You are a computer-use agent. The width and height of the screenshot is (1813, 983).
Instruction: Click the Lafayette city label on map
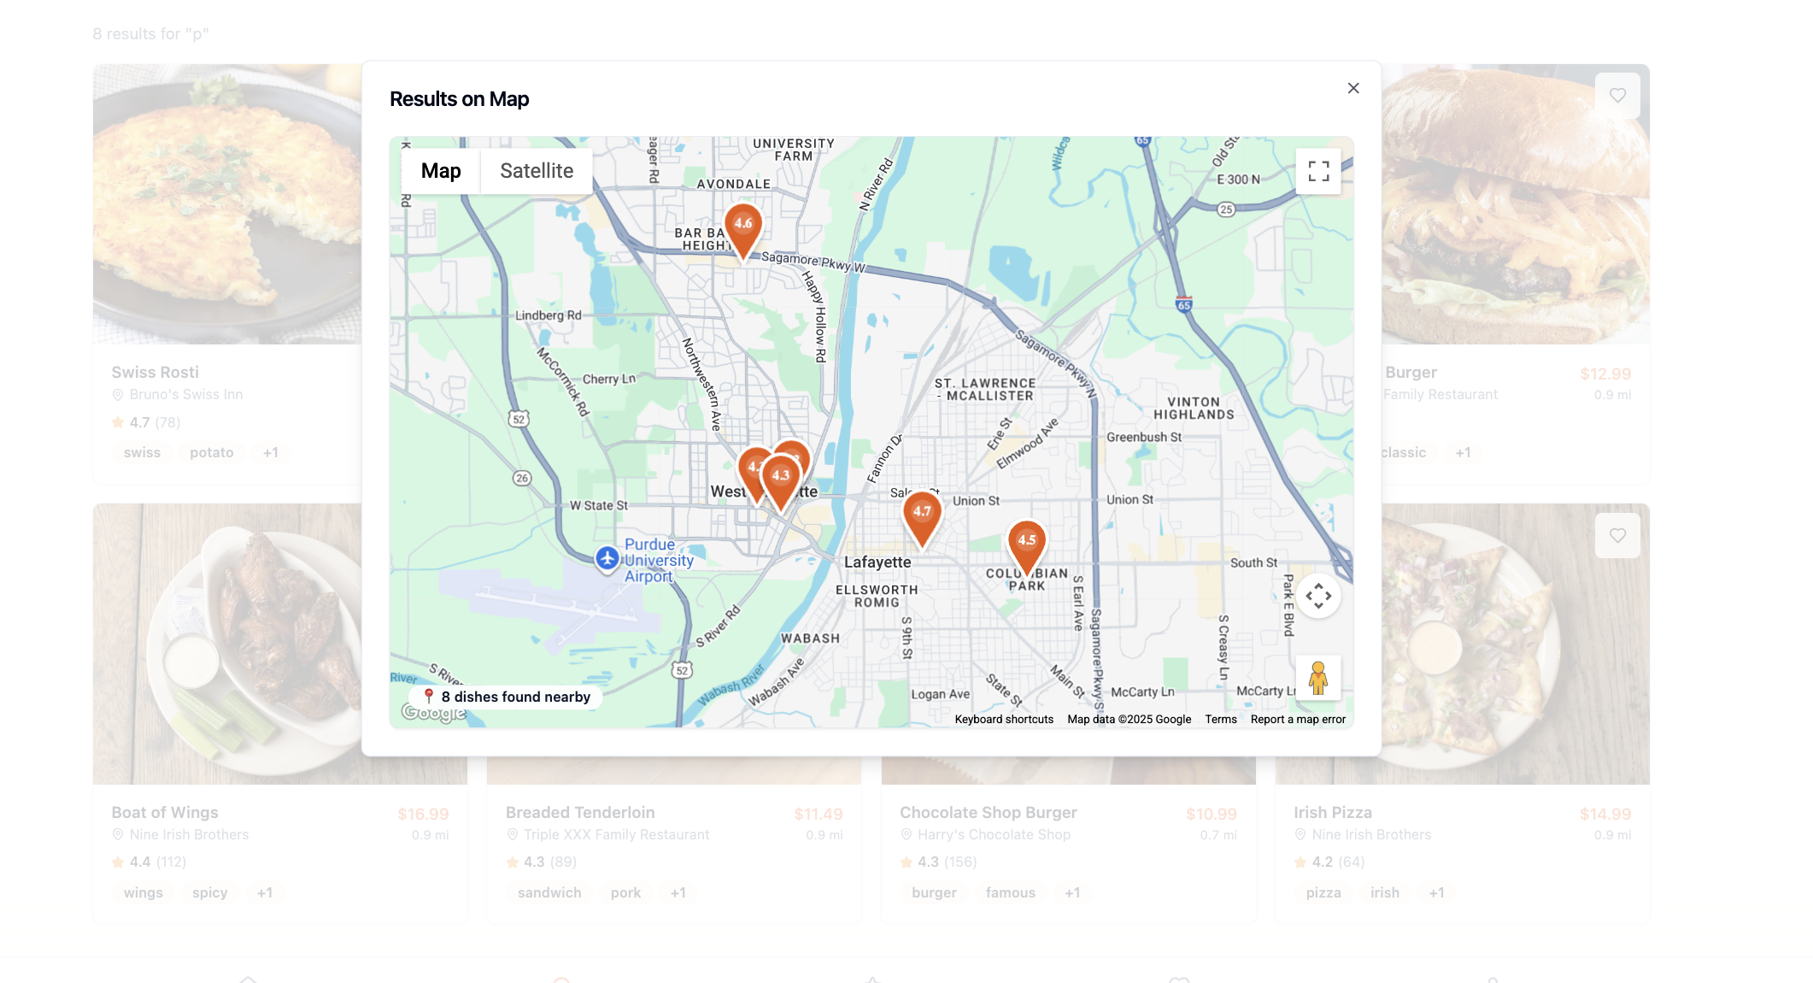[x=877, y=562]
